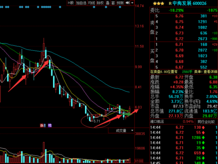The image size is (218, 164).
Task: Toggle the 除权 ex-rights adjustment
Action: (100, 3)
